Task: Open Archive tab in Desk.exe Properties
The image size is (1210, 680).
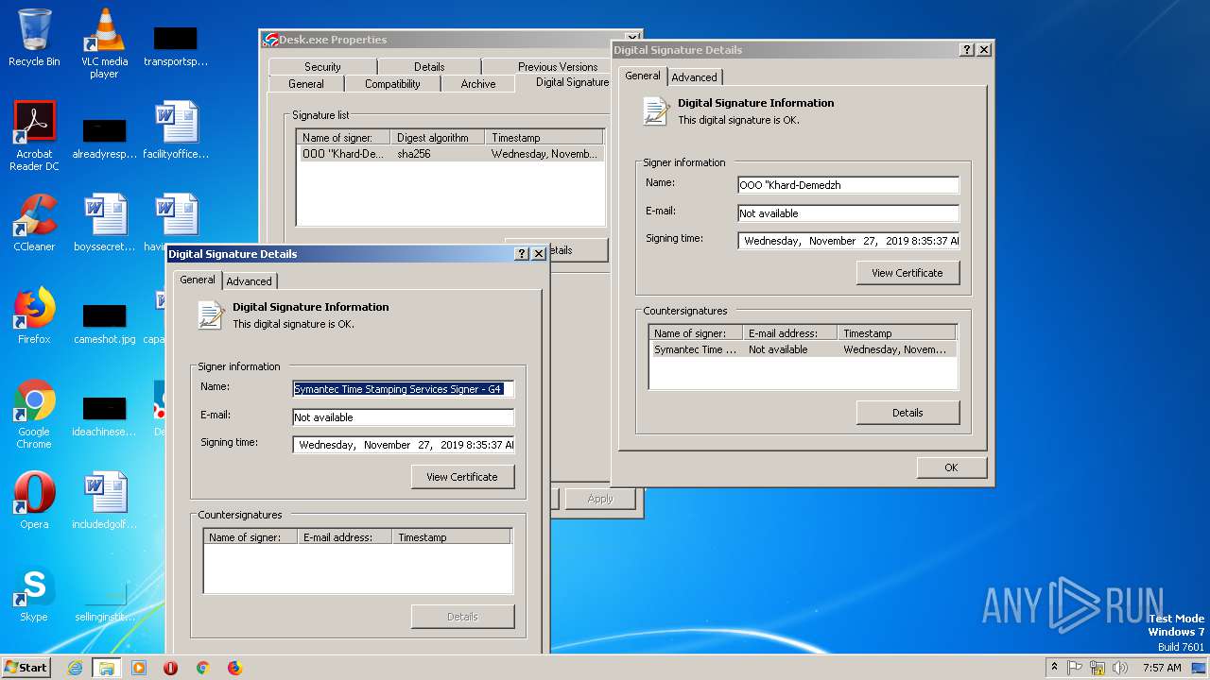Action: pyautogui.click(x=478, y=84)
